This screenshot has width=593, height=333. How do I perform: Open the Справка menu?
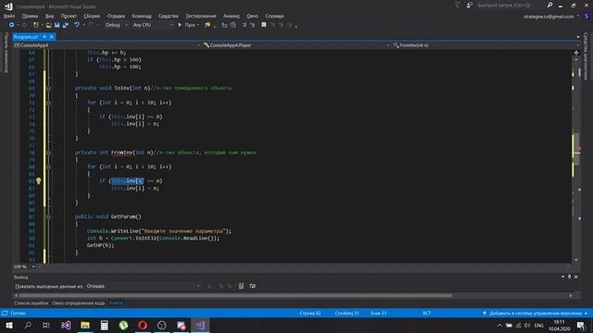[x=274, y=16]
